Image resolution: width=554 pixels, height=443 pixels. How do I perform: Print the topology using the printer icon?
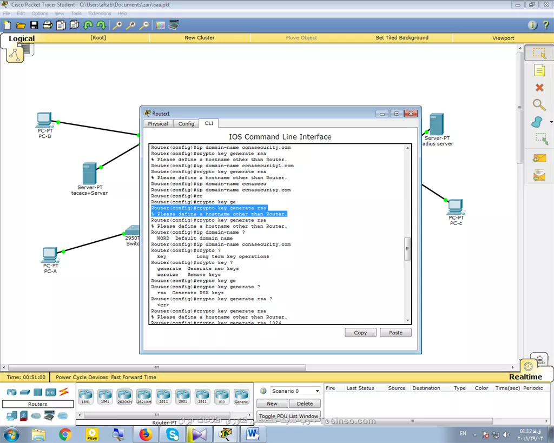48,25
